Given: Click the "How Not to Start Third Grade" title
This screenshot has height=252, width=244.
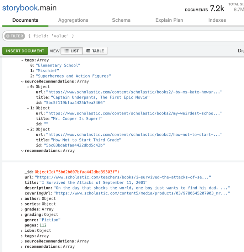Looking at the screenshot, I should tap(86, 140).
